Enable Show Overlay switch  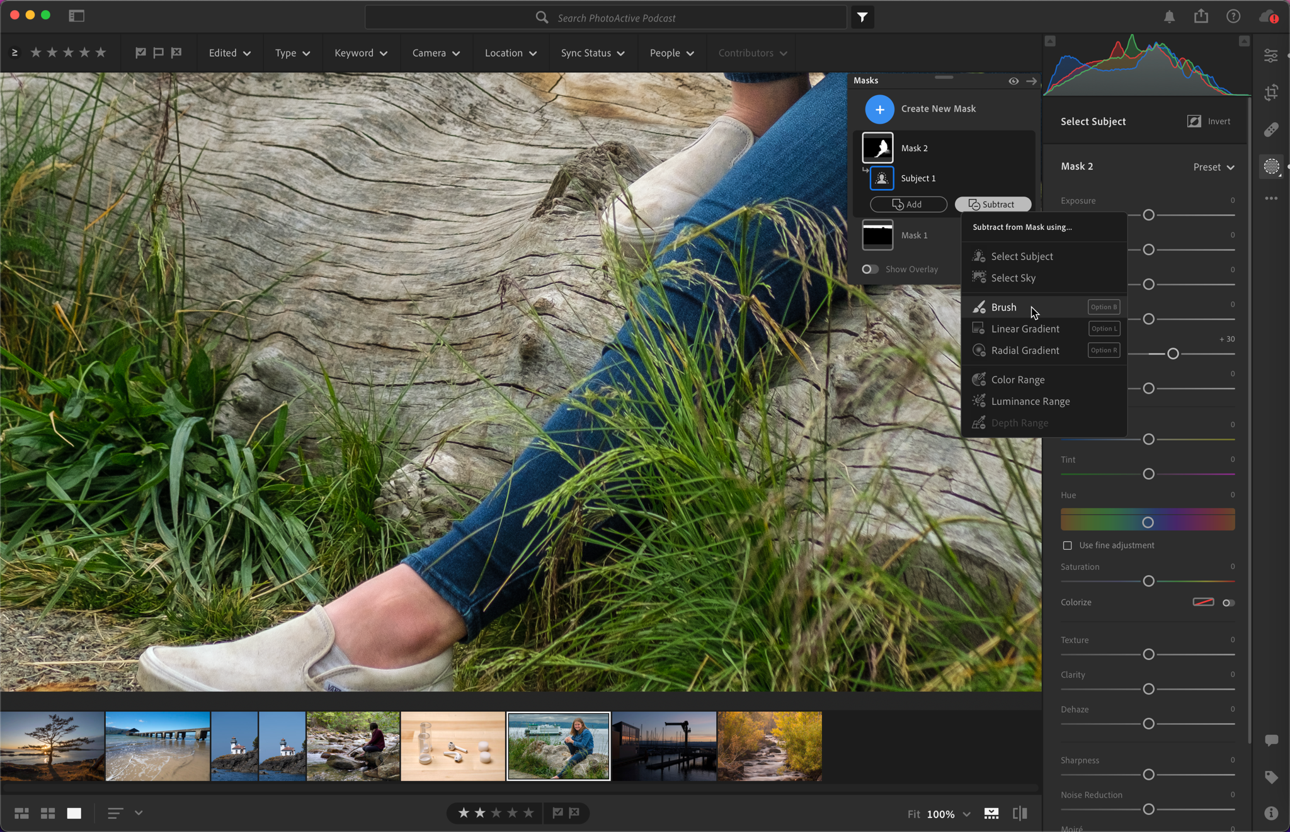coord(870,269)
